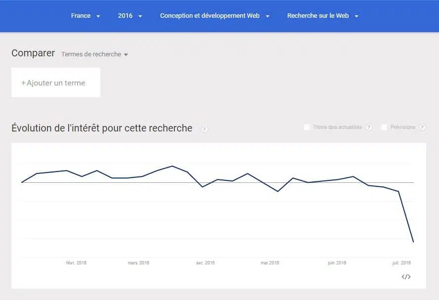Click the mai 2016 axis label
The width and height of the screenshot is (439, 300).
pos(270,263)
